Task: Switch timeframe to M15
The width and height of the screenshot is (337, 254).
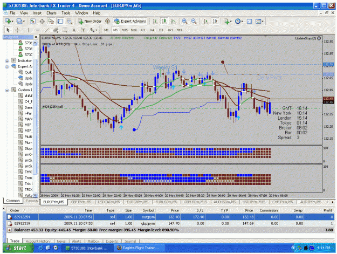Action: 125,30
